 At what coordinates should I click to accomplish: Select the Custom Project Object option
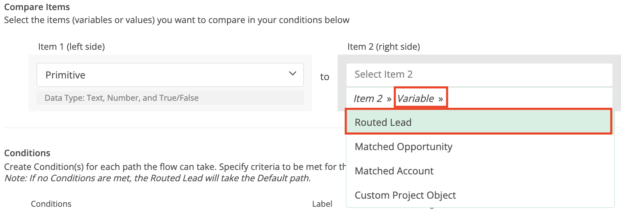click(x=405, y=195)
